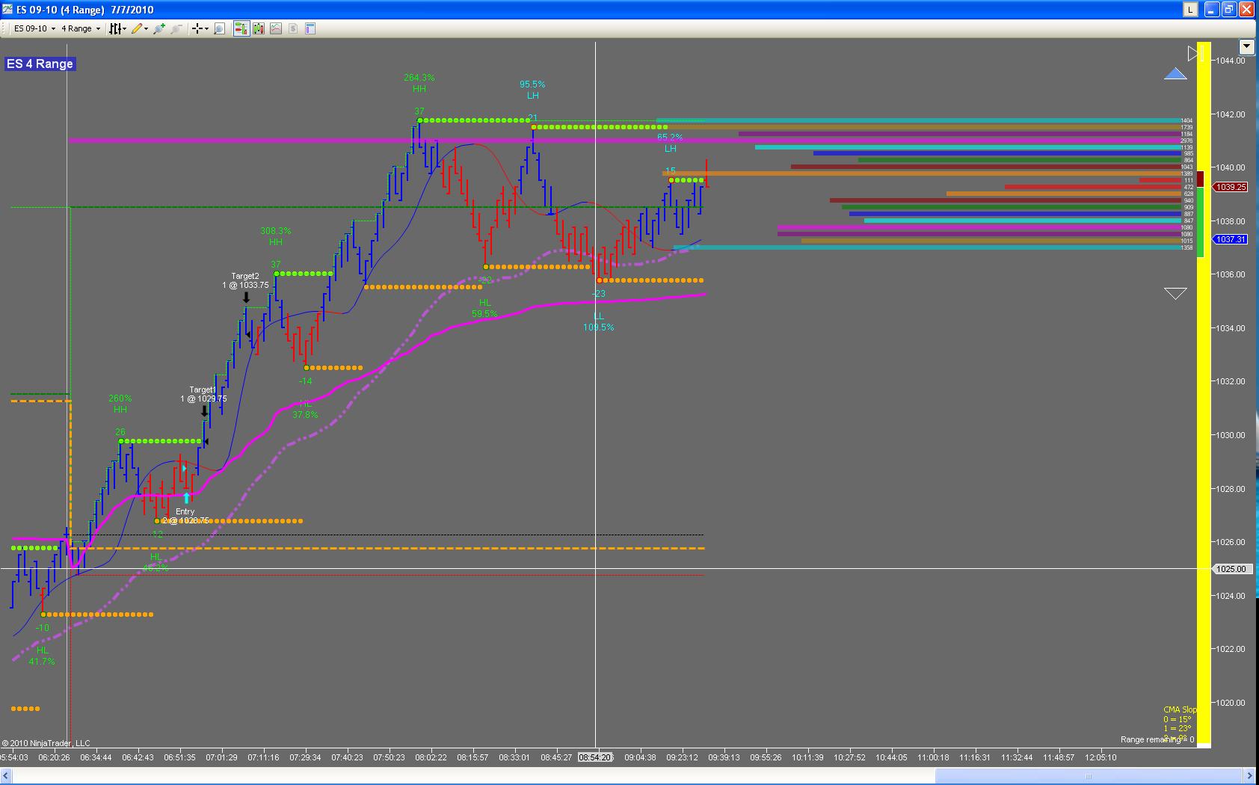Click the CMA Slope yellow text
1259x785 pixels.
click(1179, 709)
